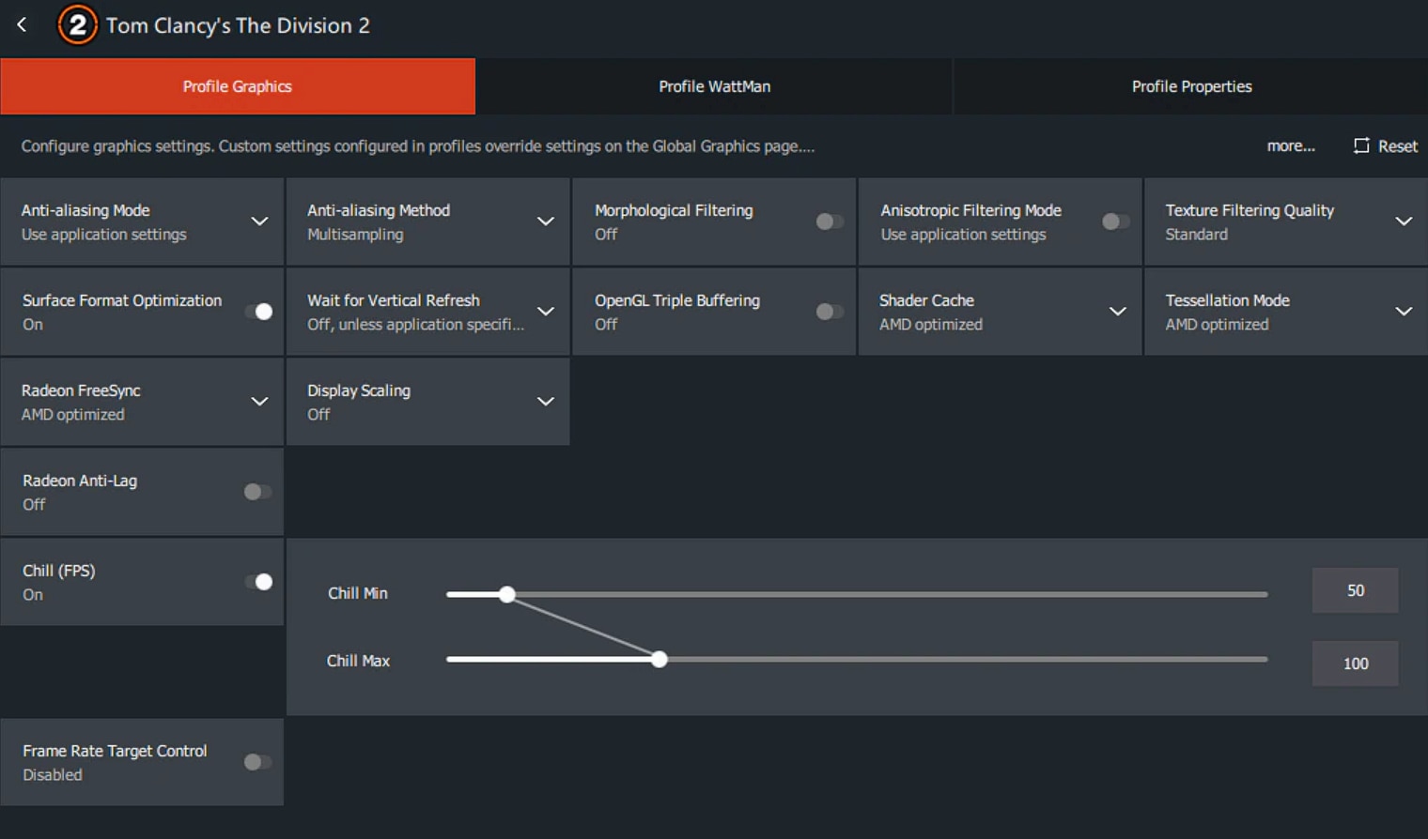Enable OpenGL Triple Buffering switch
The width and height of the screenshot is (1428, 839).
tap(830, 312)
